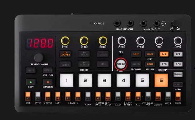
Task: Click the headphone icon near MIX OUT
Action: click(164, 23)
